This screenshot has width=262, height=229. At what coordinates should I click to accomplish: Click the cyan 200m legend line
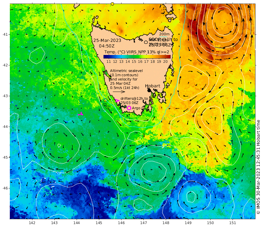coord(163,37)
